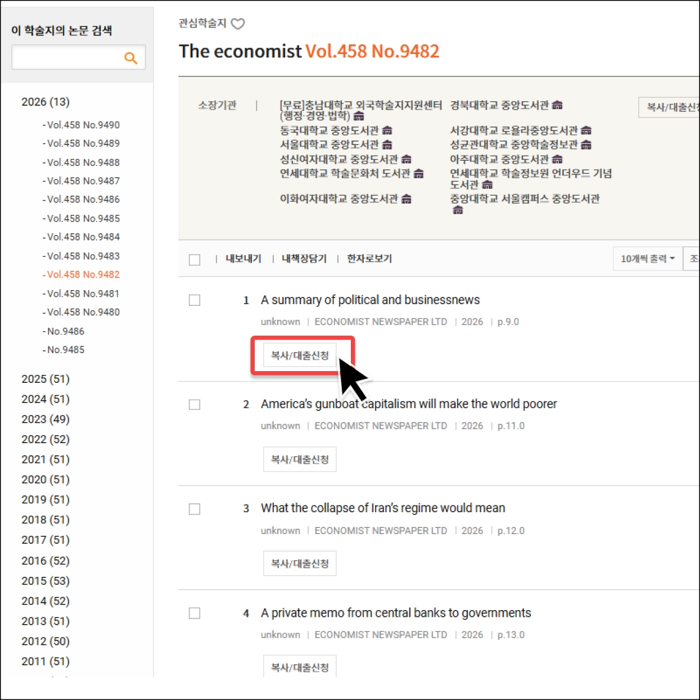Open issue Vol.458 No.9480

tap(83, 312)
